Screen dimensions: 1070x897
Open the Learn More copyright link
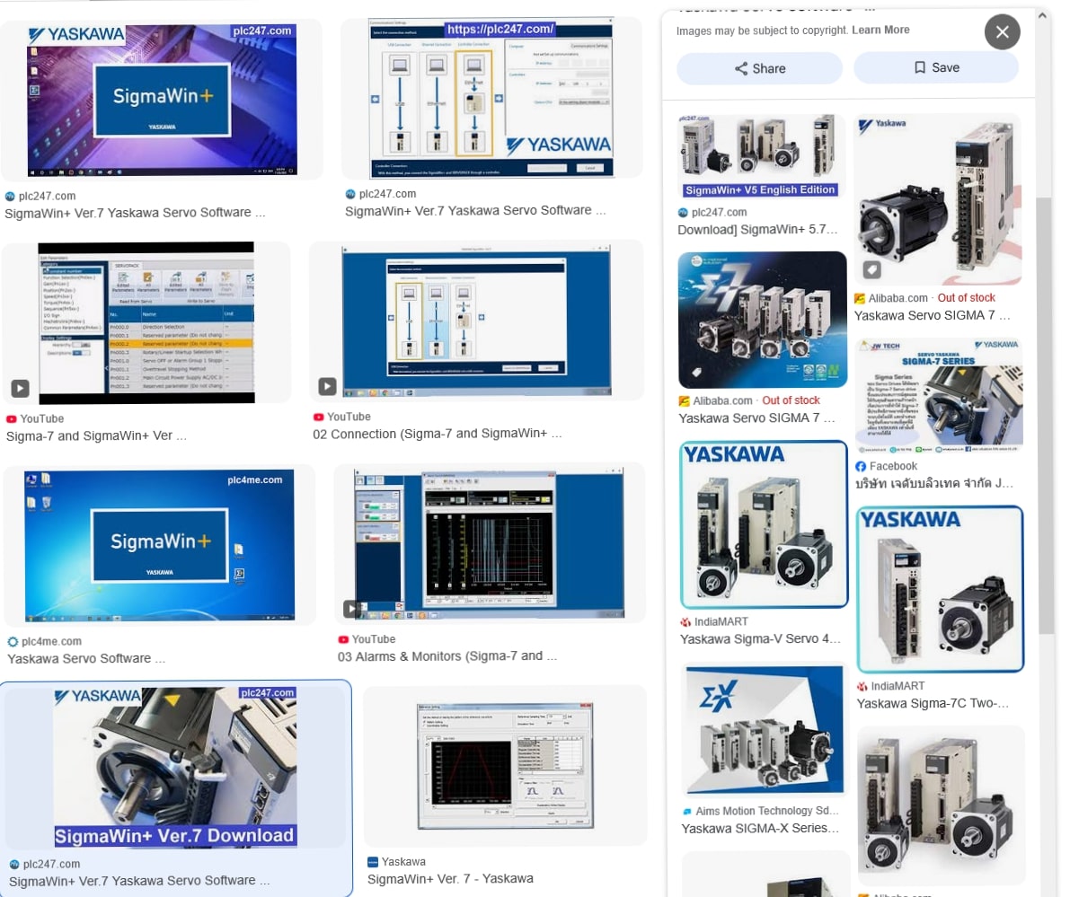click(x=880, y=30)
